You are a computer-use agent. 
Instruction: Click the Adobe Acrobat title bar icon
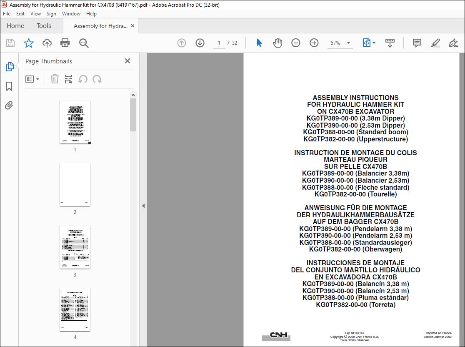tap(4, 5)
